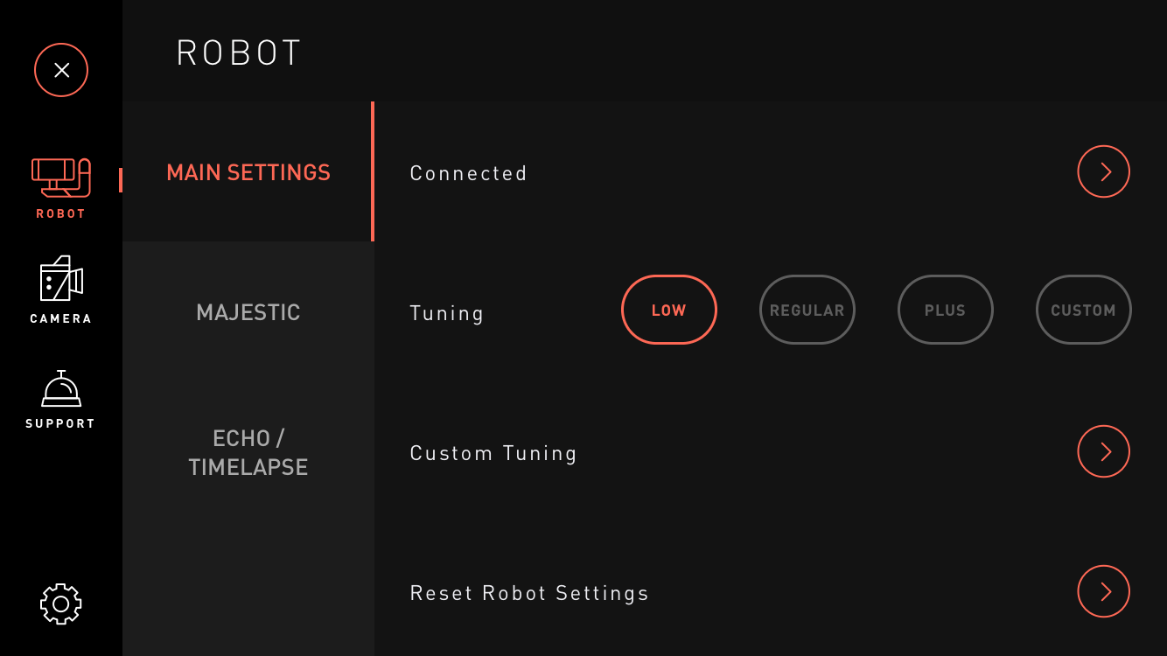The width and height of the screenshot is (1167, 656).
Task: Select the REGULAR tuning option
Action: tap(807, 310)
